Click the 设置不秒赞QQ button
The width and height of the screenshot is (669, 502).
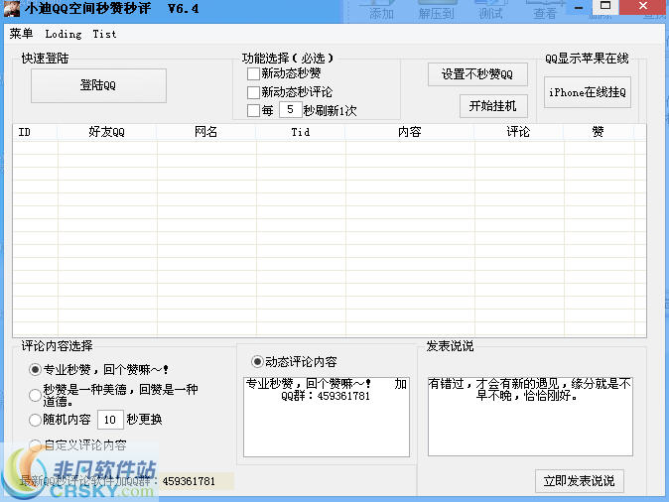[x=477, y=74]
